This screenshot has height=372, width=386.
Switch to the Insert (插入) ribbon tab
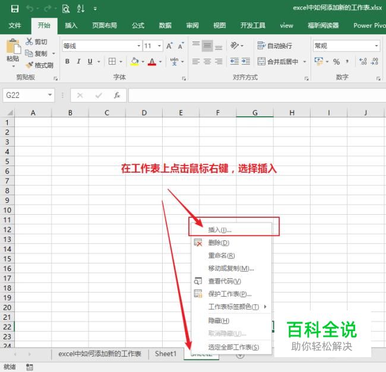71,26
